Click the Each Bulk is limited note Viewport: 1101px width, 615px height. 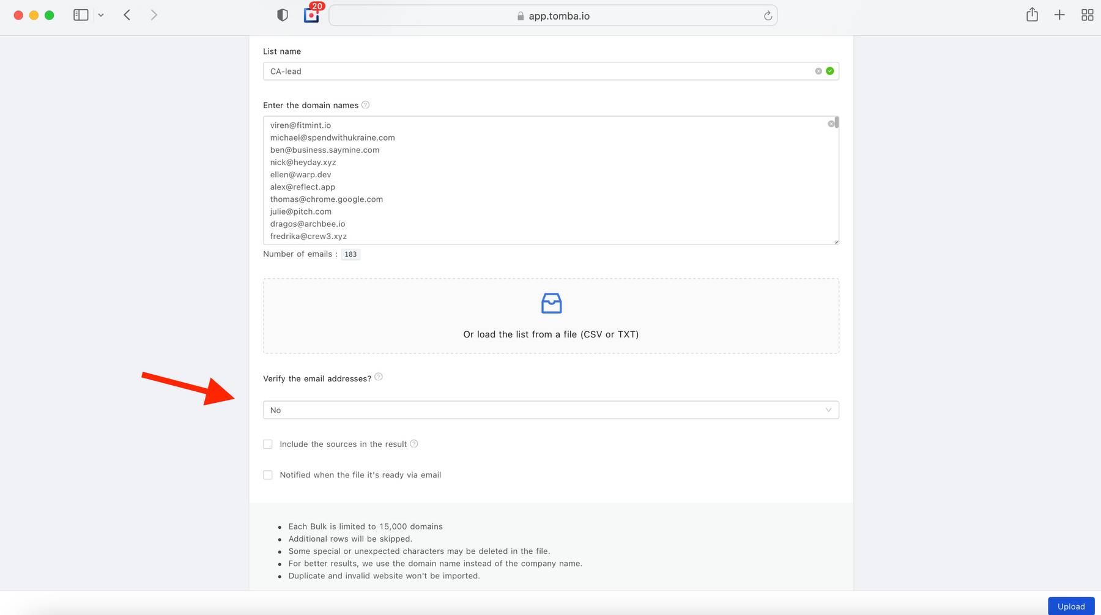click(365, 526)
